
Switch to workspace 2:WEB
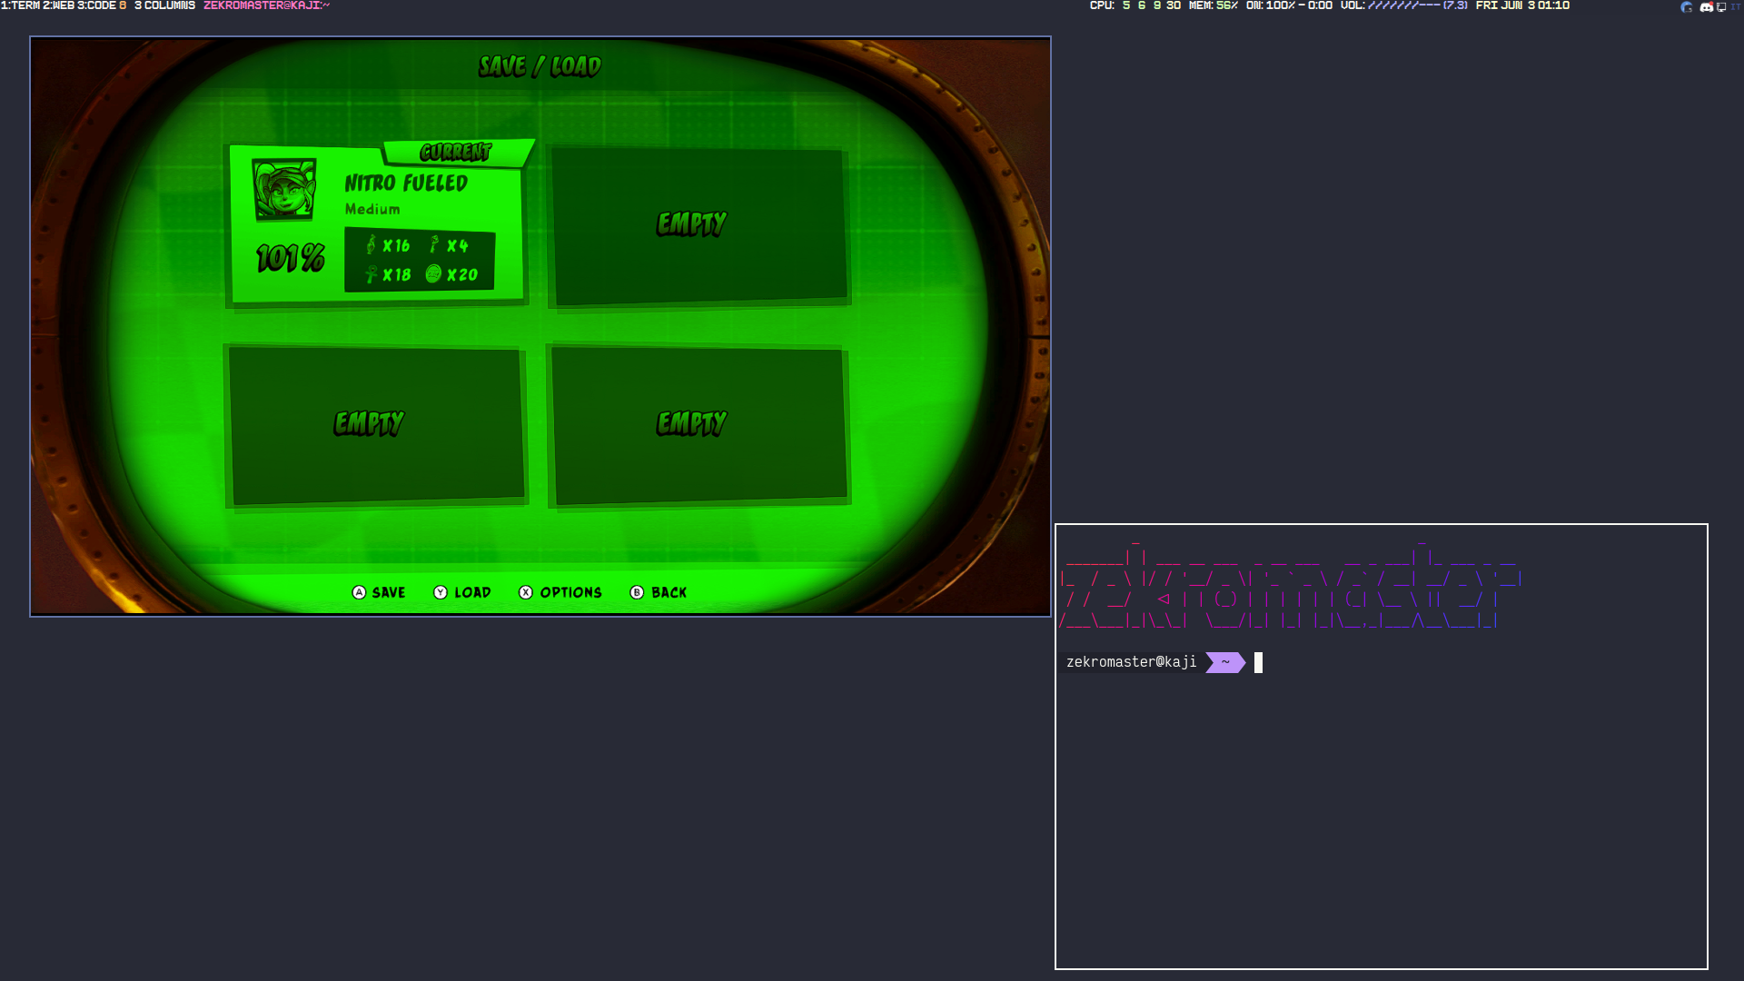coord(58,5)
